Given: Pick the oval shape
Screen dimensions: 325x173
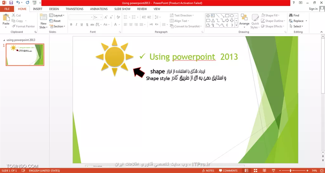Looking at the screenshot, I should point(232,16).
